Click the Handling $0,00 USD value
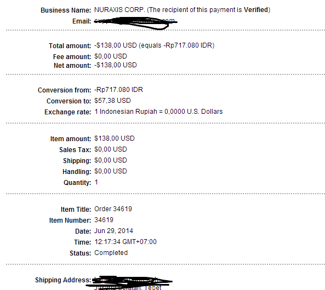325x290 pixels. [111, 171]
